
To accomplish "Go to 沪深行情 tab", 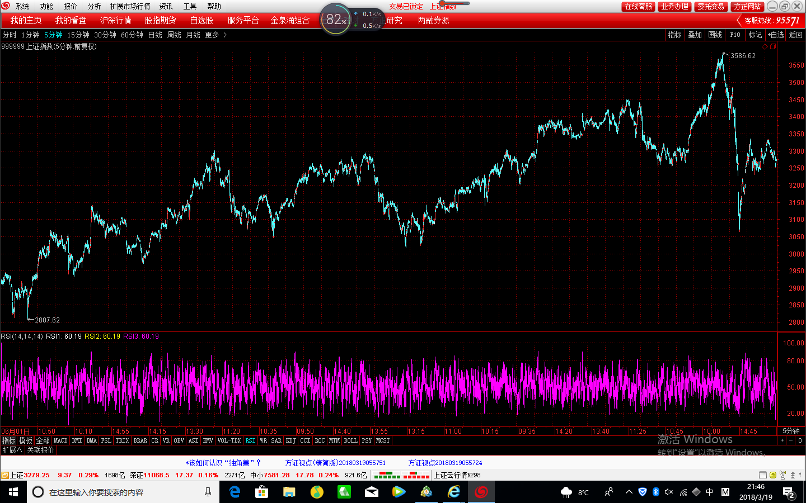I will (x=115, y=20).
